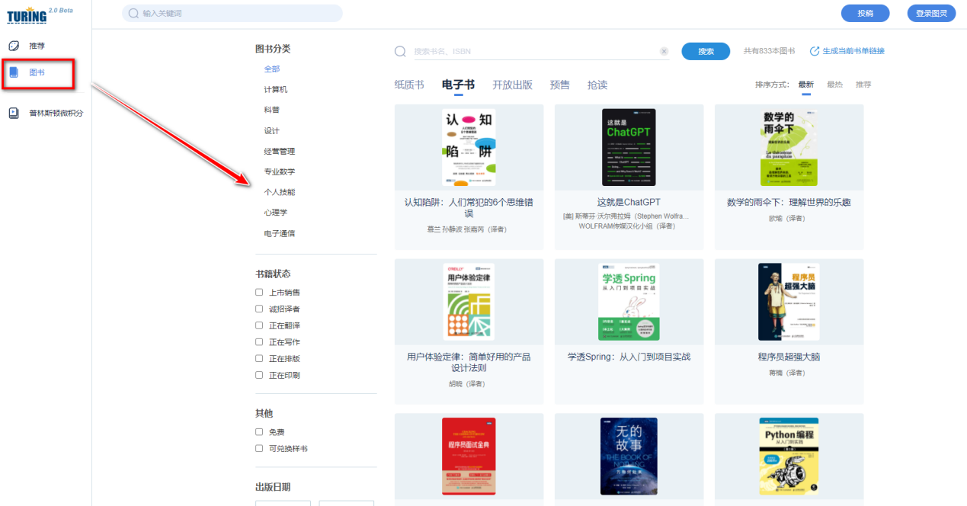Open the 这就是ChatGPT book cover
Image resolution: width=967 pixels, height=506 pixels.
click(x=629, y=147)
